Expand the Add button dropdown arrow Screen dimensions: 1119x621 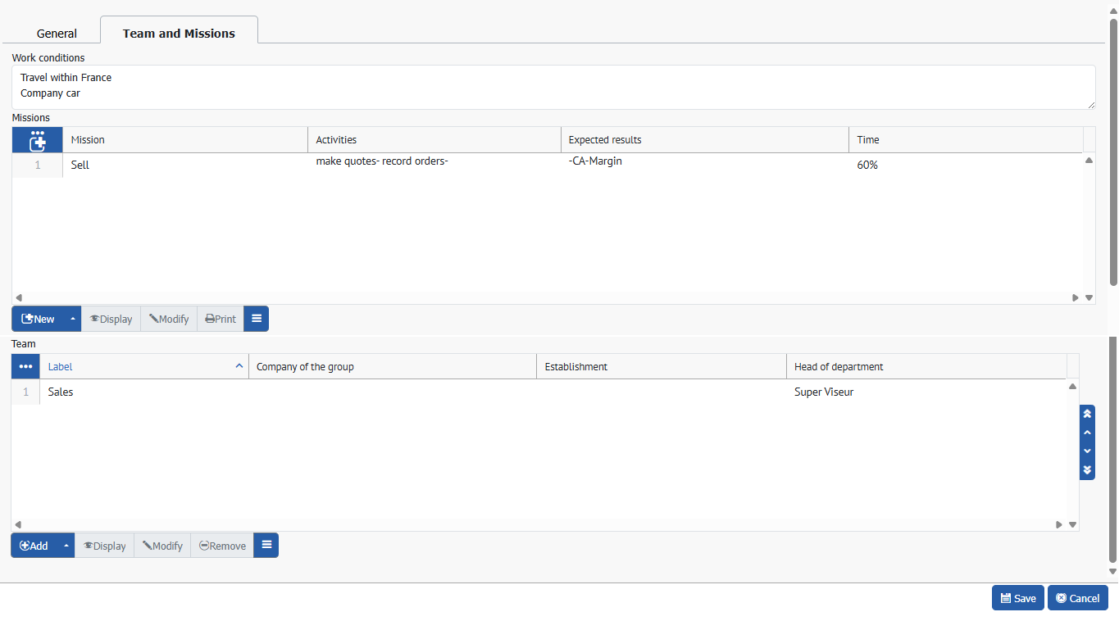tap(66, 546)
